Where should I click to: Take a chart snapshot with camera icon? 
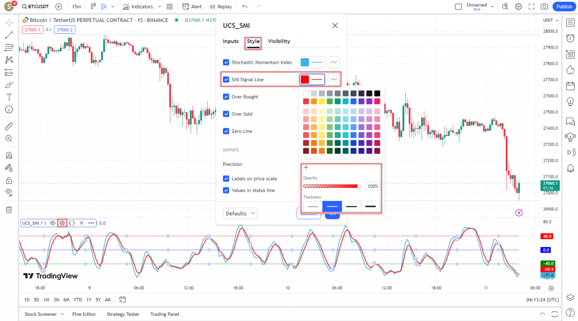pyautogui.click(x=544, y=7)
